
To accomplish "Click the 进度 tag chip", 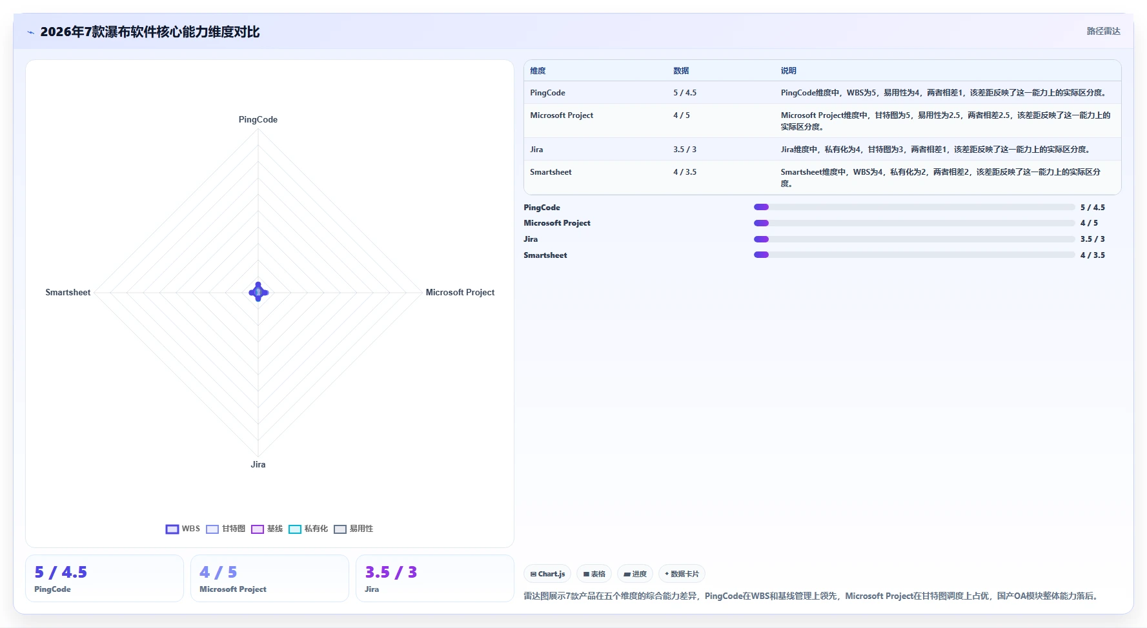I will tap(635, 574).
